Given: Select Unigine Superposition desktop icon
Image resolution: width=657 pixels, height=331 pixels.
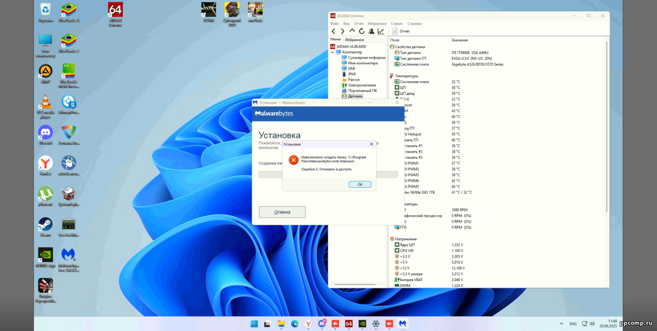Looking at the screenshot, I should click(46, 291).
